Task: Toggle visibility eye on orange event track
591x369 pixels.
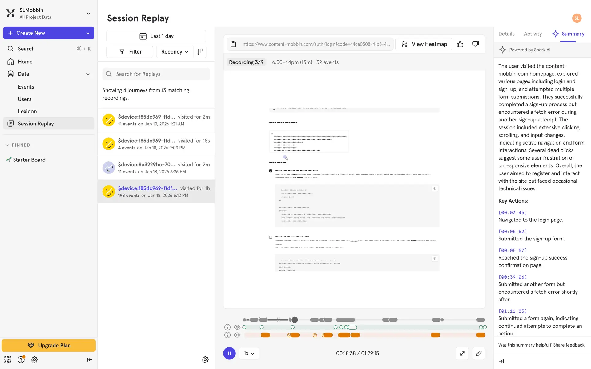Action: point(237,335)
